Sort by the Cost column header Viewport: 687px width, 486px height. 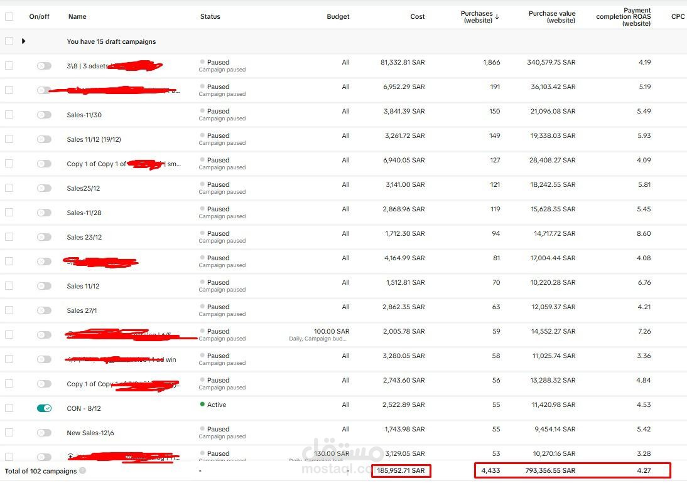coord(418,17)
